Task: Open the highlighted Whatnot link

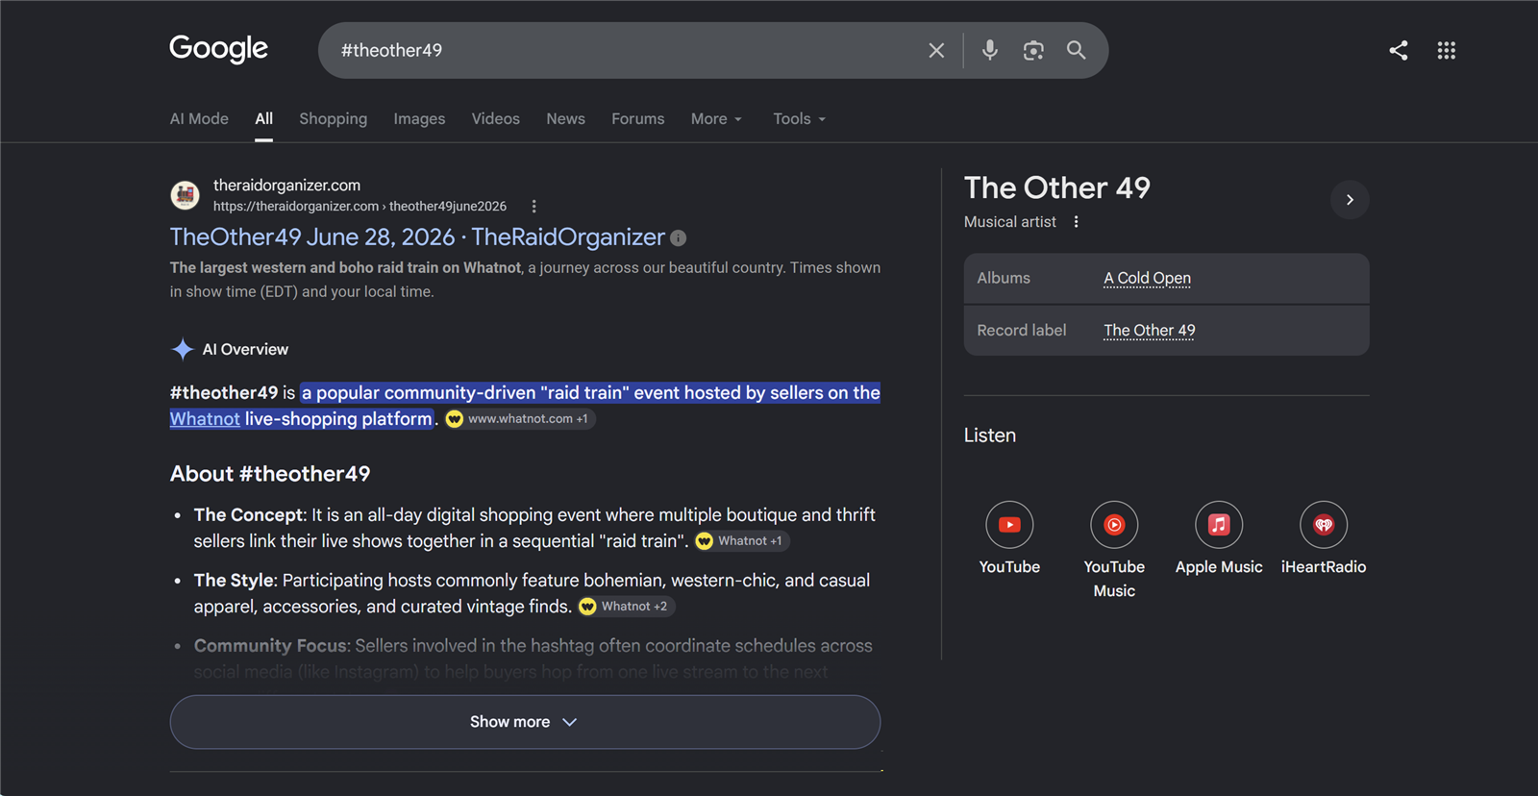Action: pyautogui.click(x=205, y=419)
